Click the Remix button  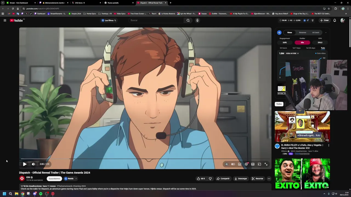click(69, 179)
